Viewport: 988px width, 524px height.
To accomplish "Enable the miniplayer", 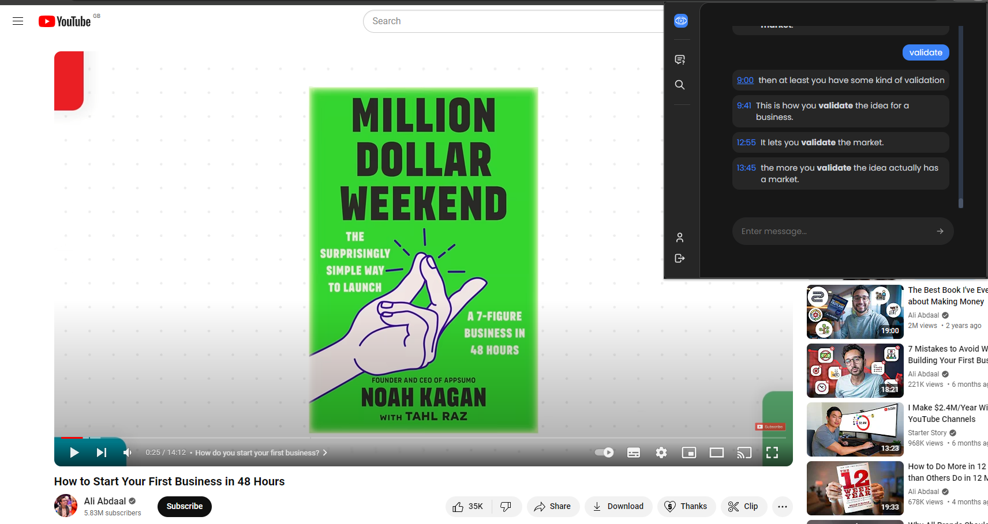I will pyautogui.click(x=689, y=453).
